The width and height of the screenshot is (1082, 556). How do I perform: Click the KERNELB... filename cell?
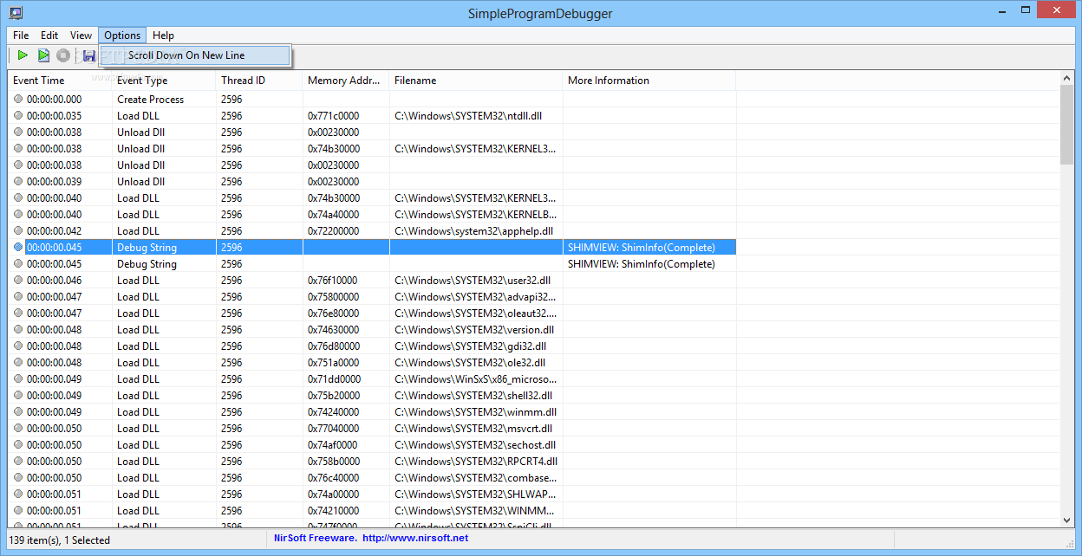(x=476, y=215)
